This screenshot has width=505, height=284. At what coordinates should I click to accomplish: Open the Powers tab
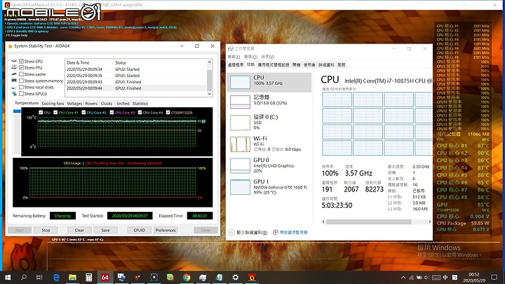pos(91,103)
